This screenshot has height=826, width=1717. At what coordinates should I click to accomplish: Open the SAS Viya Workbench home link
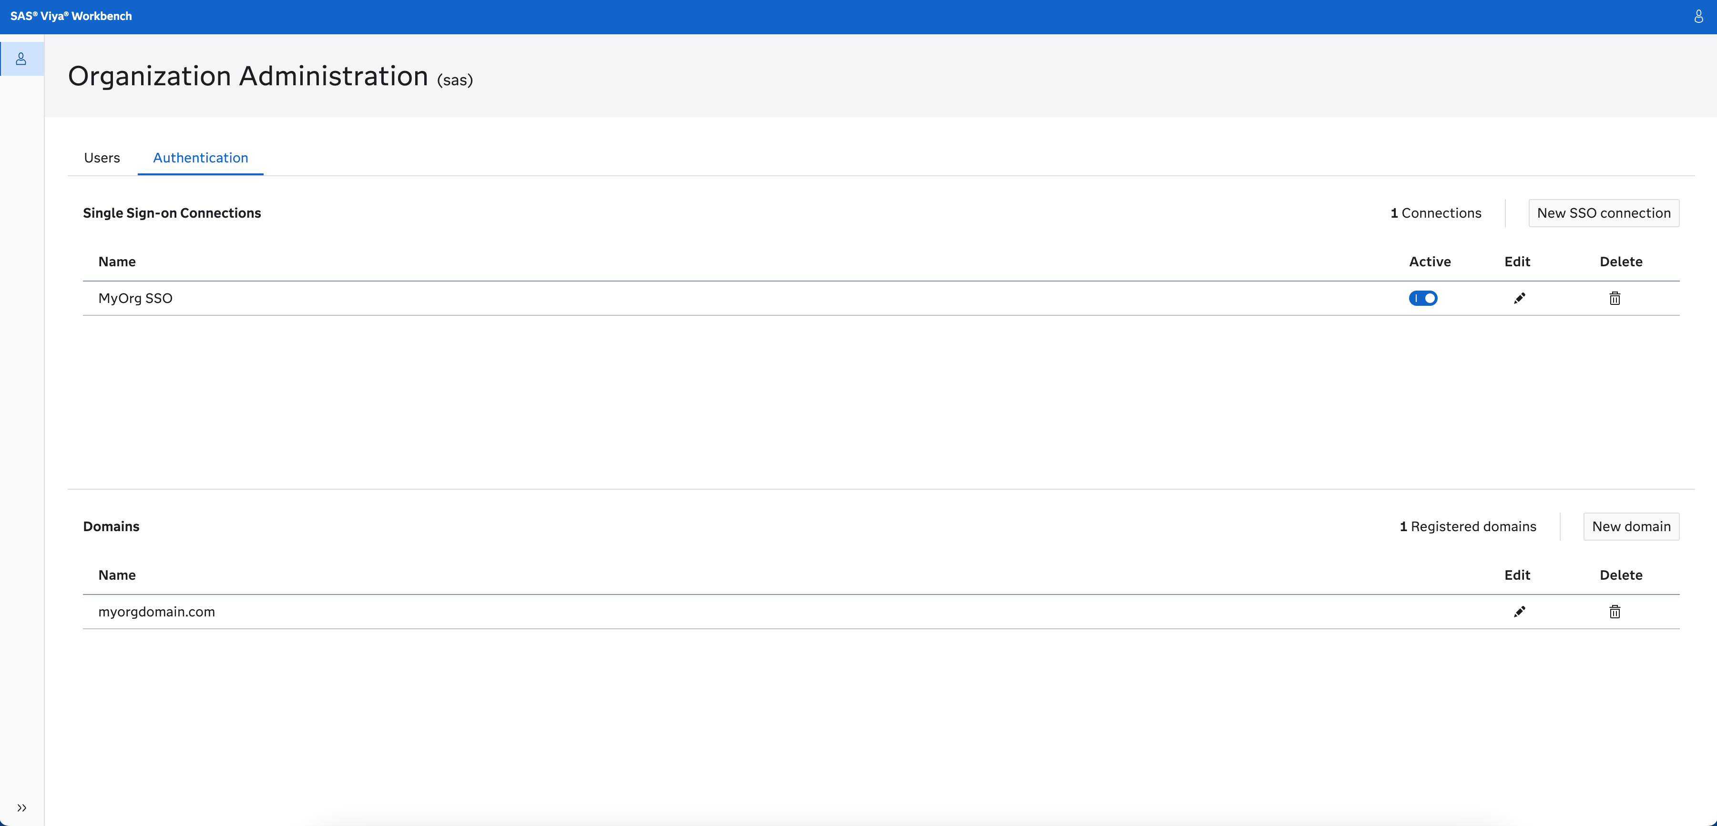[x=72, y=17]
